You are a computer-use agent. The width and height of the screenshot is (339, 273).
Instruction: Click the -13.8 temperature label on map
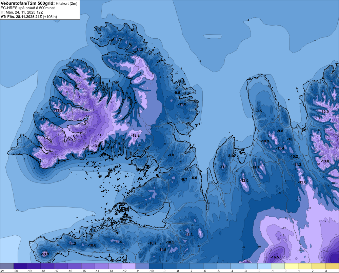click(x=325, y=161)
